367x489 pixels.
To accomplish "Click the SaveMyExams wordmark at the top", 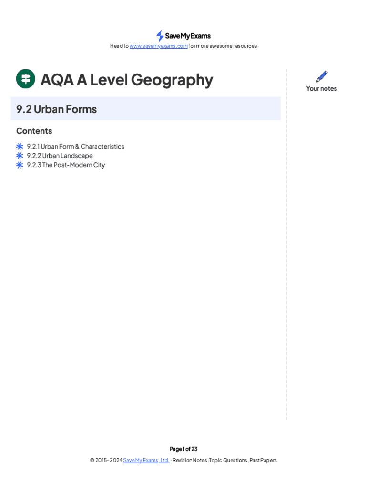I will 188,36.
